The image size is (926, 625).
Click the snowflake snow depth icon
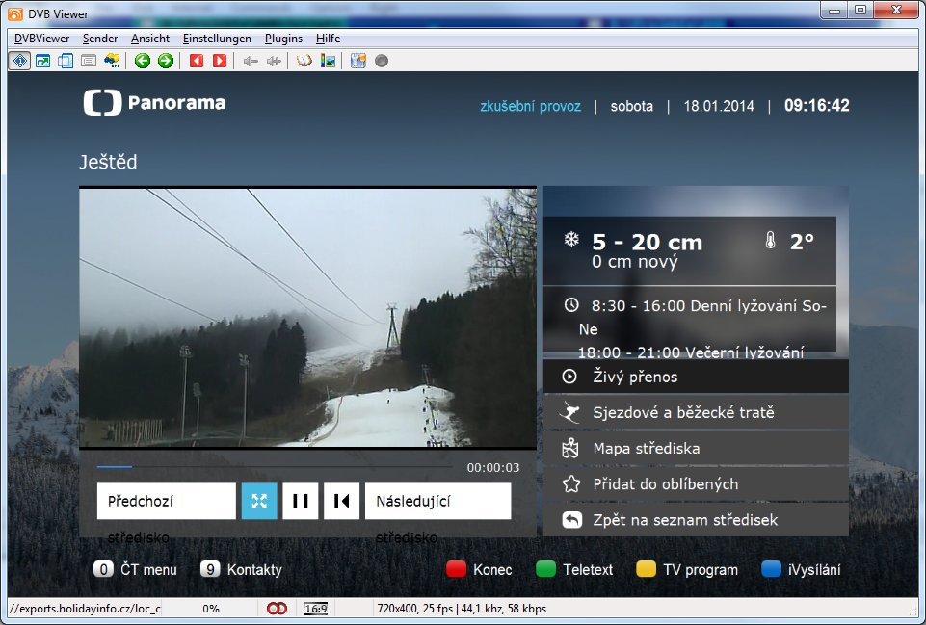(571, 239)
